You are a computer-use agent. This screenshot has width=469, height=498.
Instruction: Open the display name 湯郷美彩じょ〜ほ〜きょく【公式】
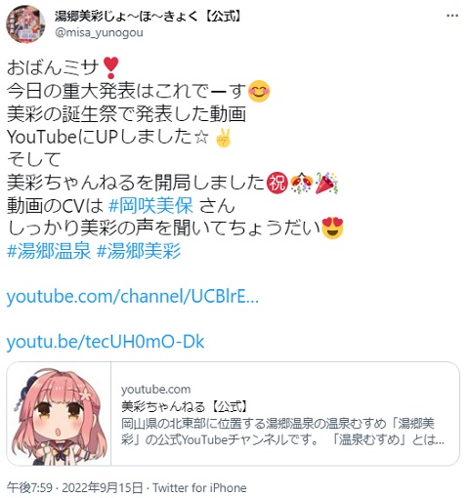(149, 16)
